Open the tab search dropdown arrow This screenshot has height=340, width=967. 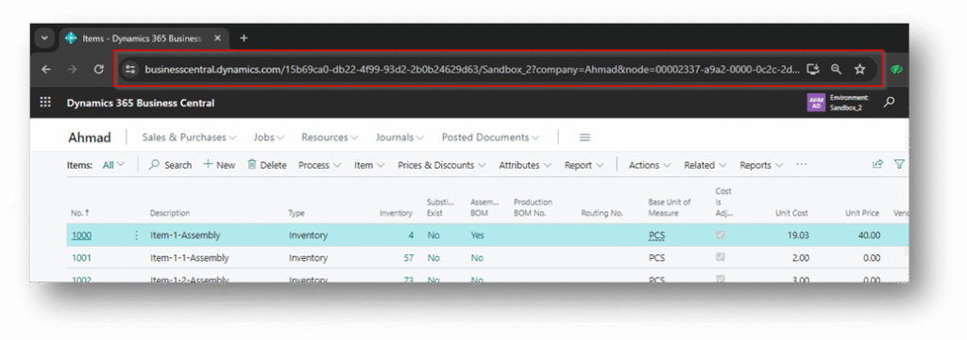click(44, 38)
